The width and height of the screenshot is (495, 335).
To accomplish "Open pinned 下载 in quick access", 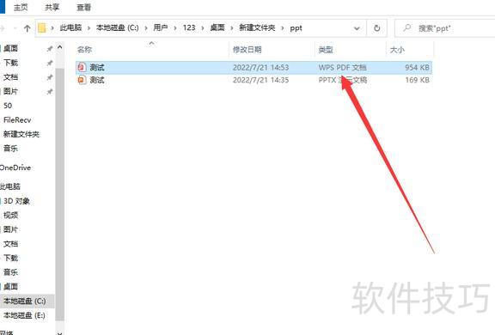I will [x=10, y=63].
